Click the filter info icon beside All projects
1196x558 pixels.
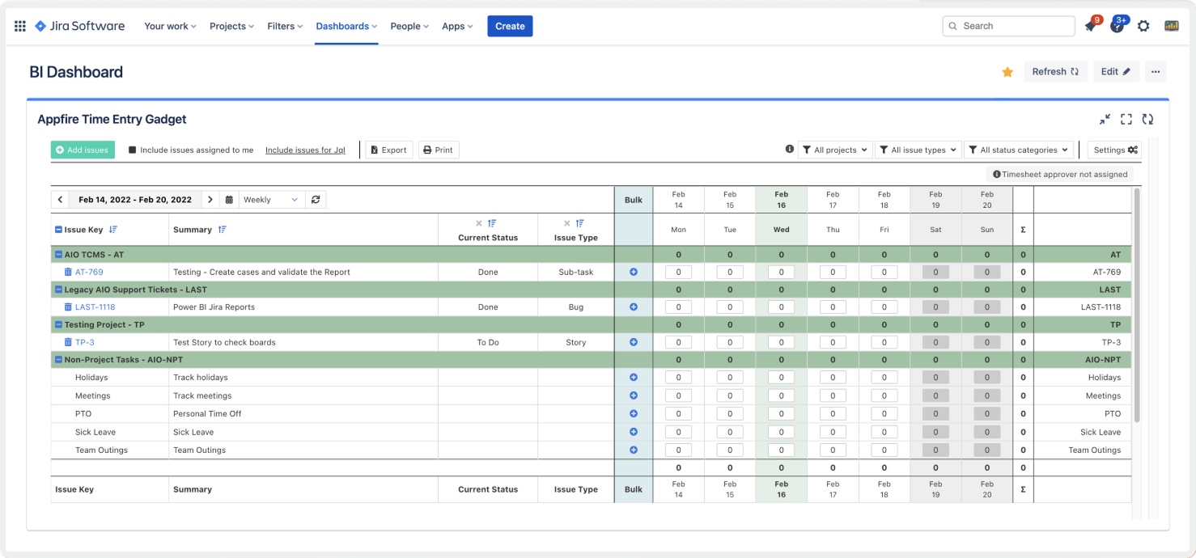[790, 150]
